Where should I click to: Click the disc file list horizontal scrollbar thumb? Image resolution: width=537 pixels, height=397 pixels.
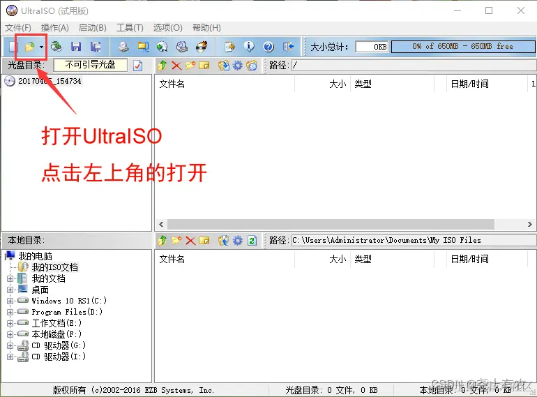pyautogui.click(x=331, y=225)
